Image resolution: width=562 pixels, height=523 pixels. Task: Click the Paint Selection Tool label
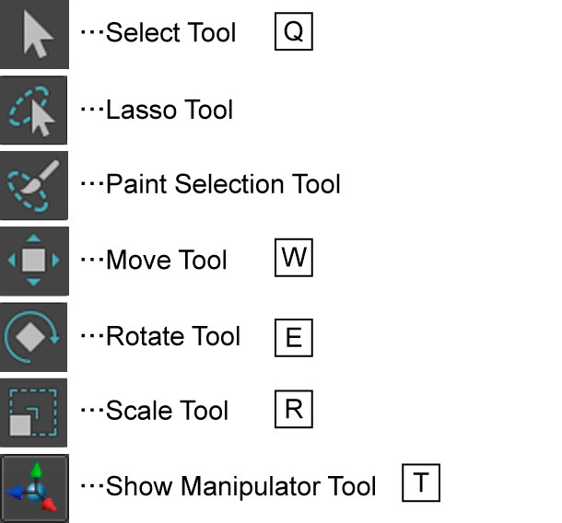(223, 184)
